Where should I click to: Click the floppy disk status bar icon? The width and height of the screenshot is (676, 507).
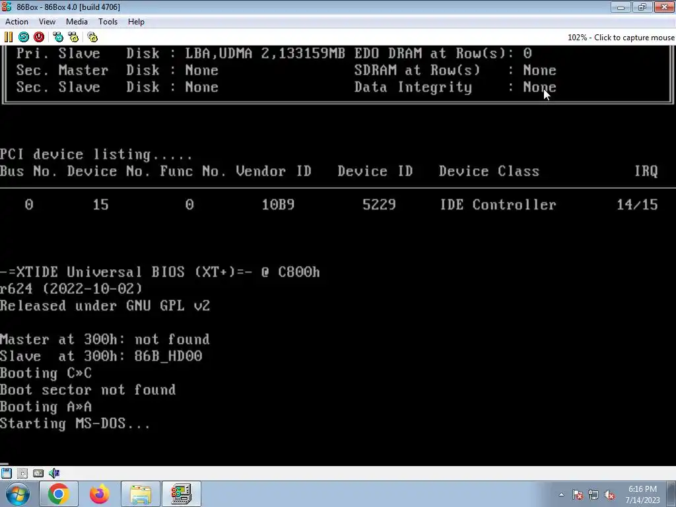(7, 473)
